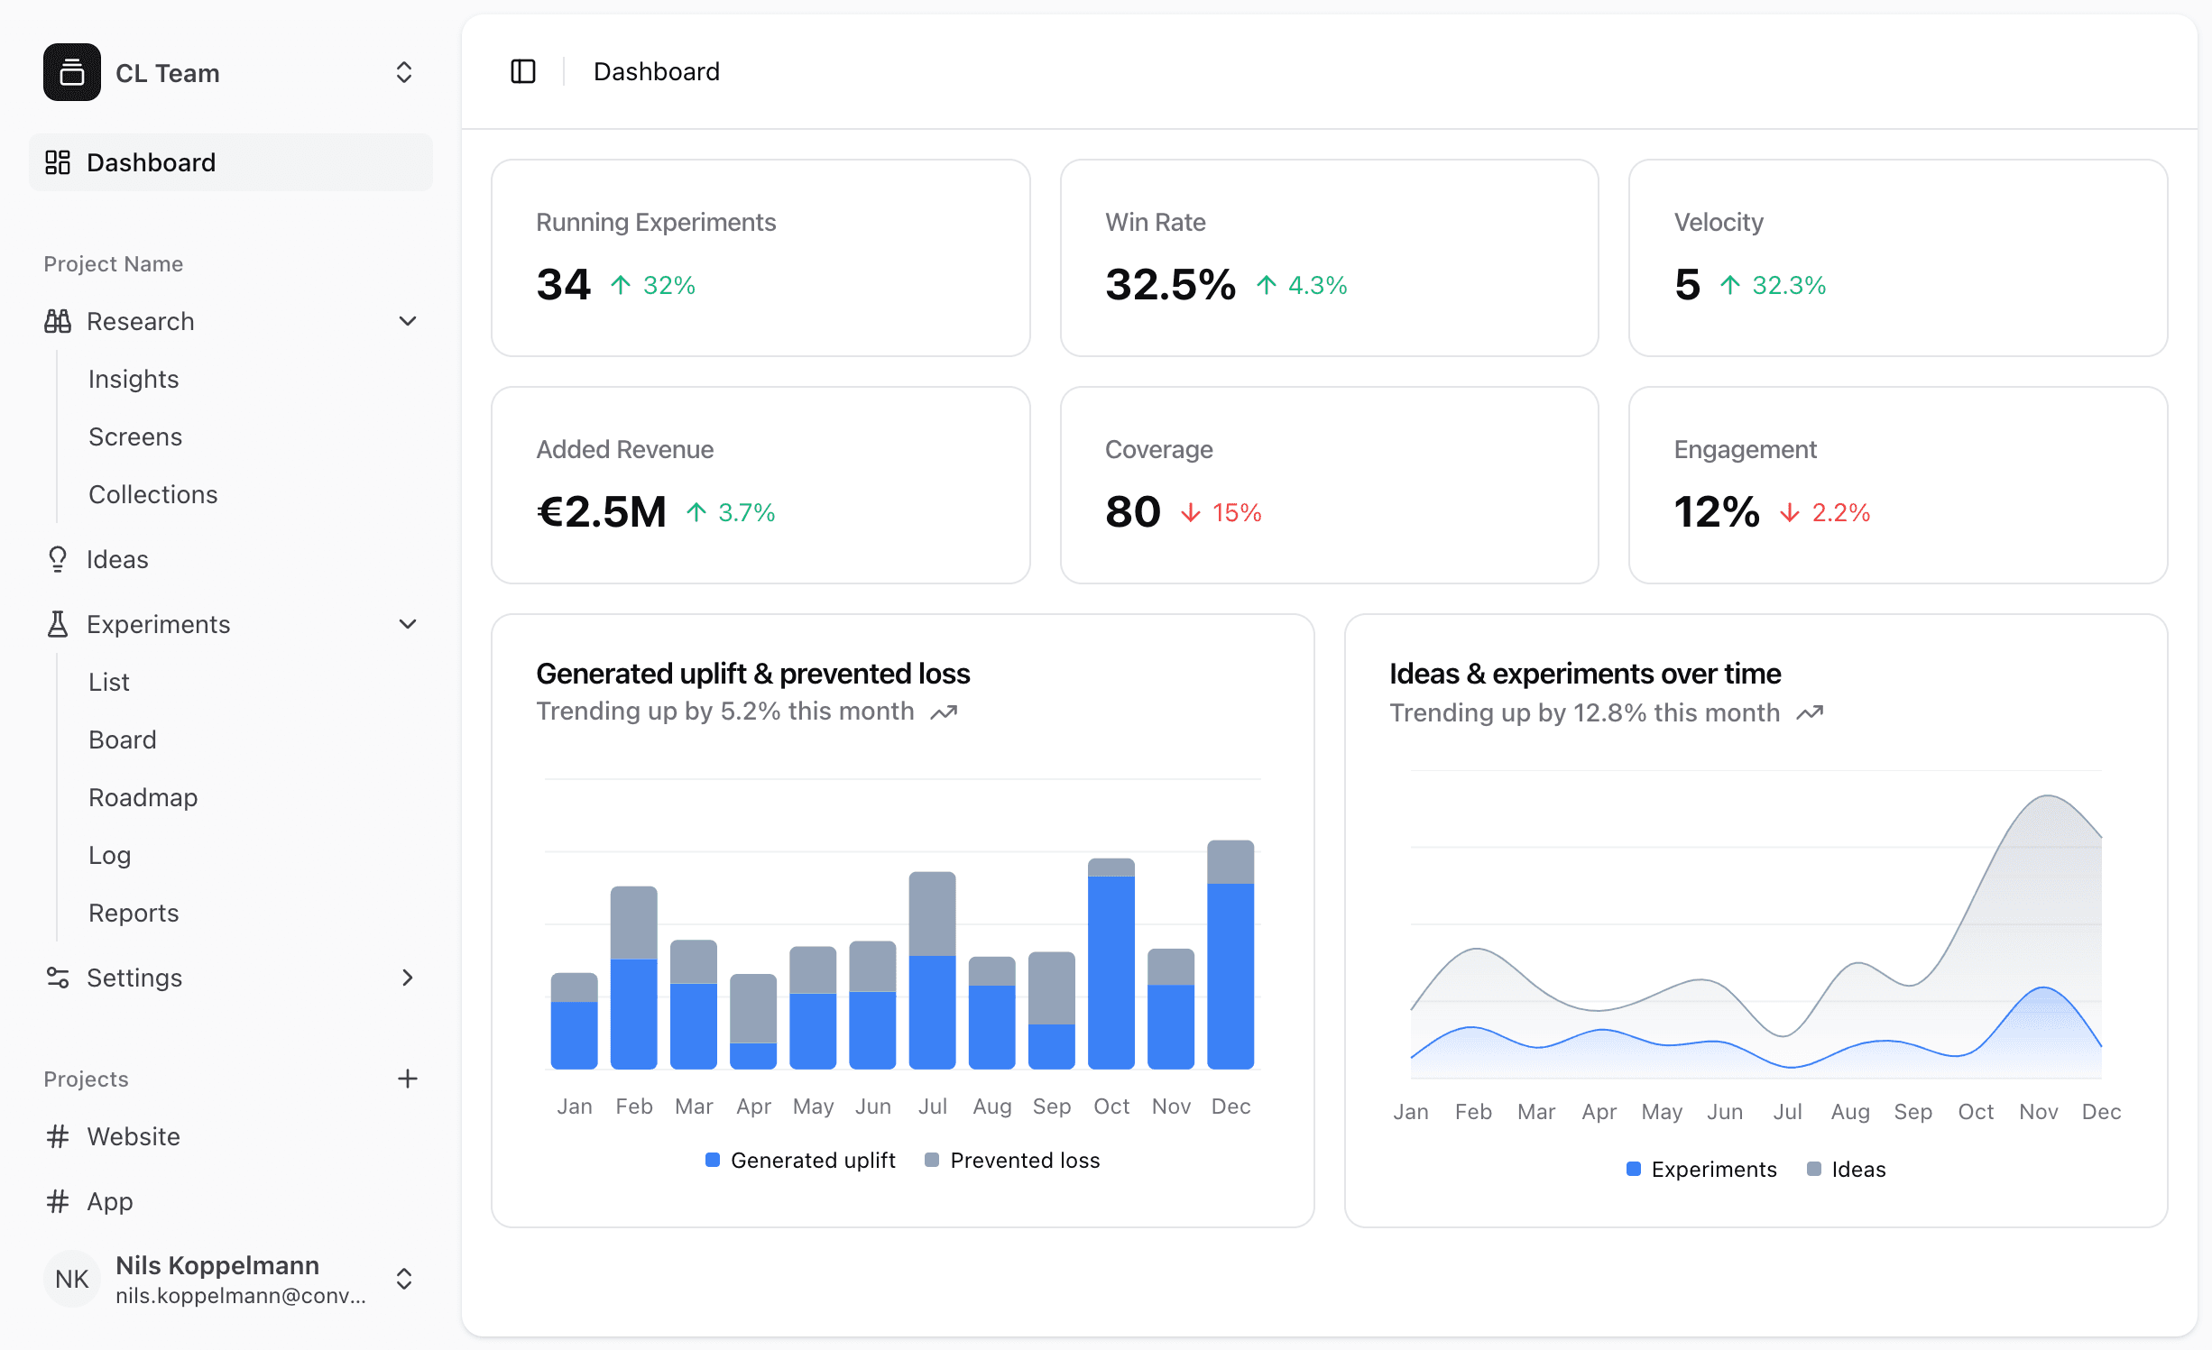Open the experiments Log
This screenshot has width=2212, height=1350.
110,855
